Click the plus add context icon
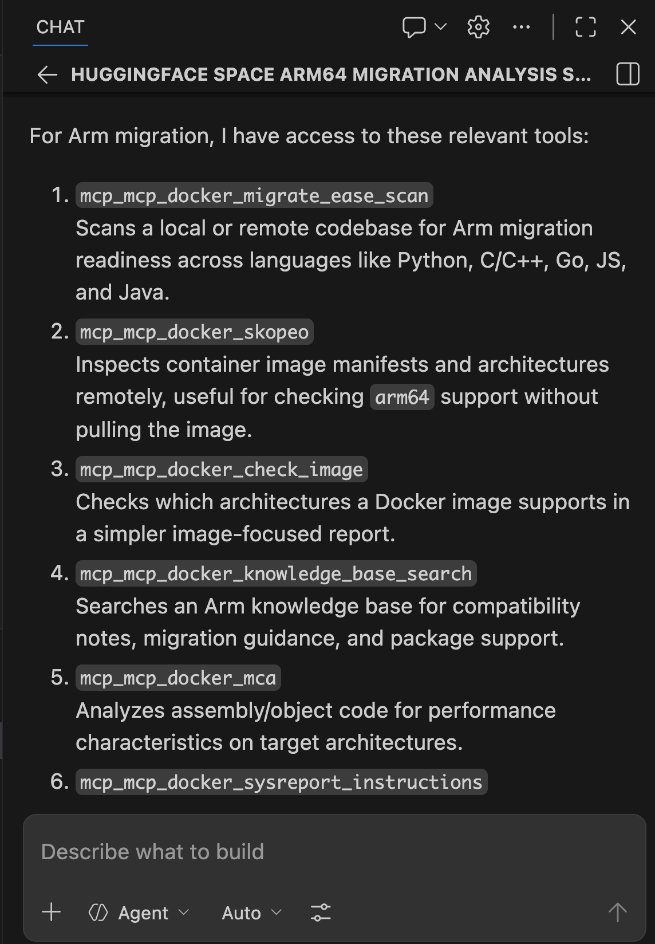The height and width of the screenshot is (944, 655). click(x=52, y=912)
